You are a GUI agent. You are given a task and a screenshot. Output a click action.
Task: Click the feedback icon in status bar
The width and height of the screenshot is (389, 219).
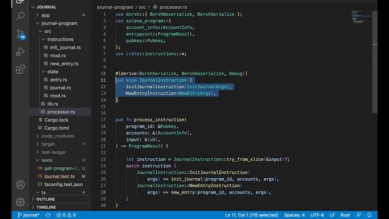359,215
